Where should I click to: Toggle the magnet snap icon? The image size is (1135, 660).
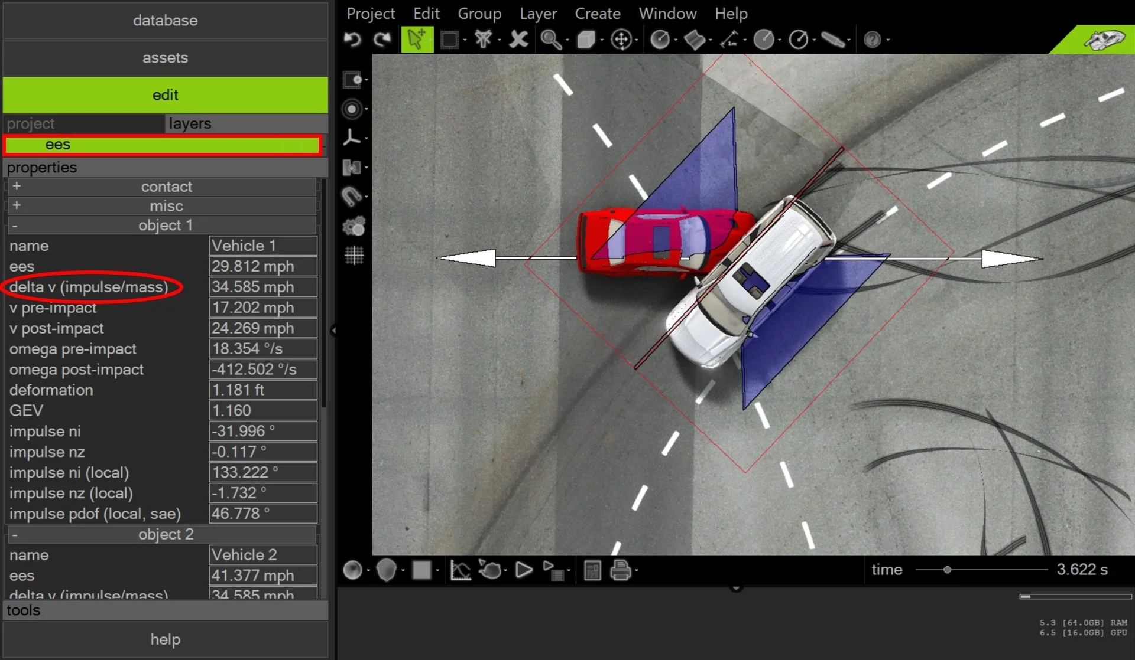(352, 197)
